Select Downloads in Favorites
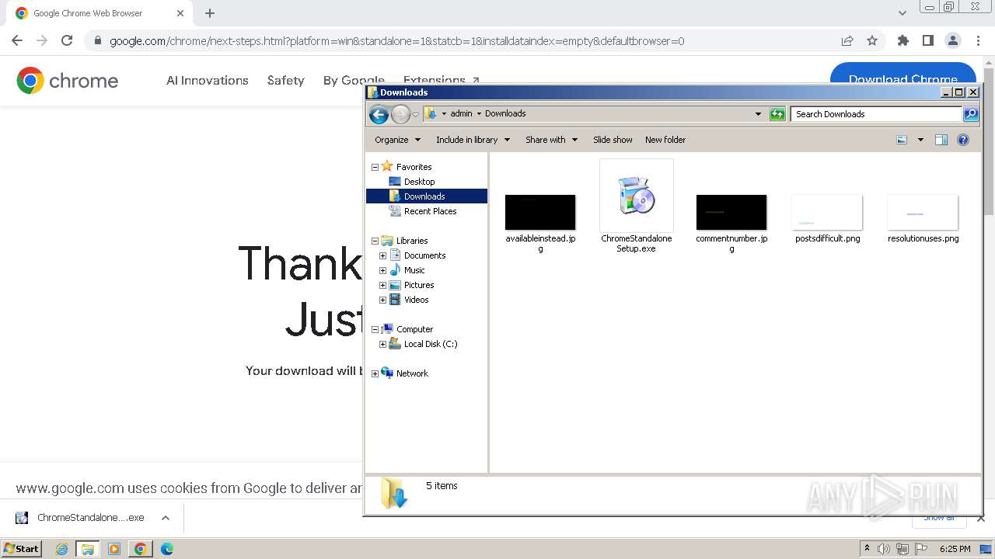Screen dimensions: 995x559 [426, 196]
